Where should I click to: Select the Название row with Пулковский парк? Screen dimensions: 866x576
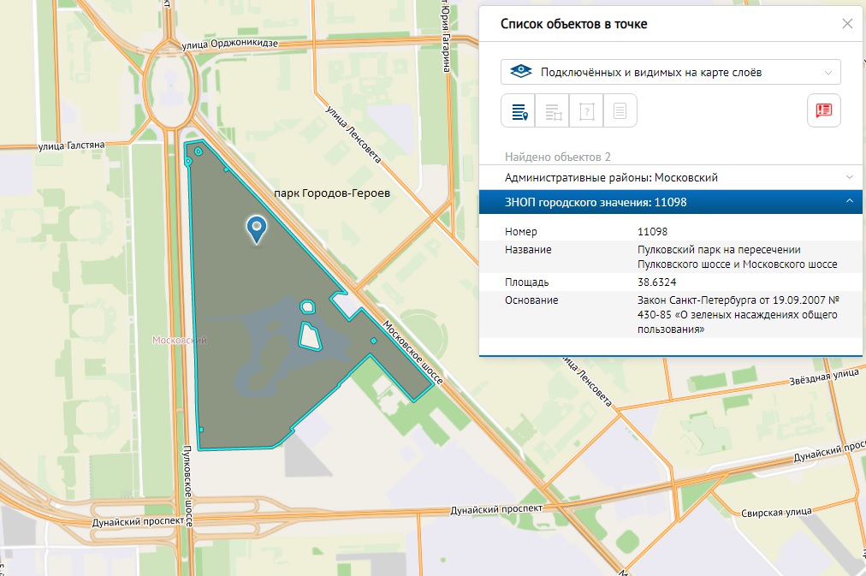coord(670,257)
